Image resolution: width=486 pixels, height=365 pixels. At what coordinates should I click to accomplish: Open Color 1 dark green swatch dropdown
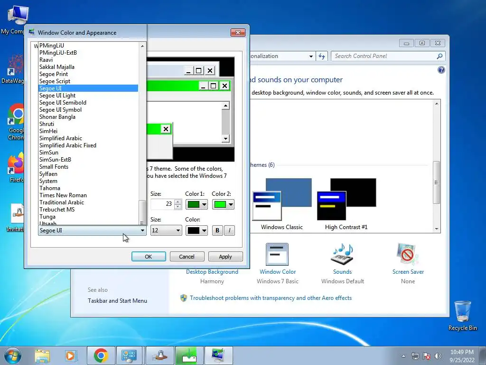click(196, 204)
